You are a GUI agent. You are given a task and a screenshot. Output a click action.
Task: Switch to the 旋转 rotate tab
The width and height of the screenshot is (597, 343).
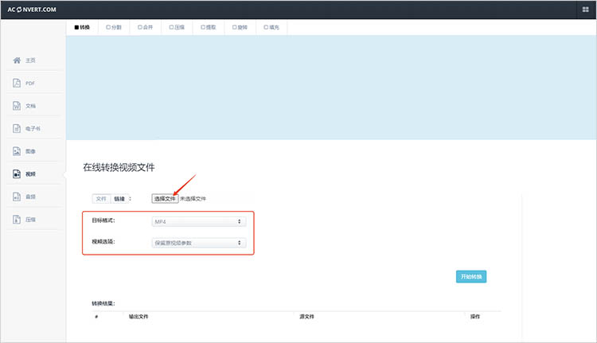240,27
